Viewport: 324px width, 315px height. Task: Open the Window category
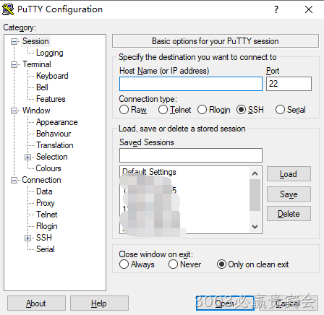(x=36, y=111)
